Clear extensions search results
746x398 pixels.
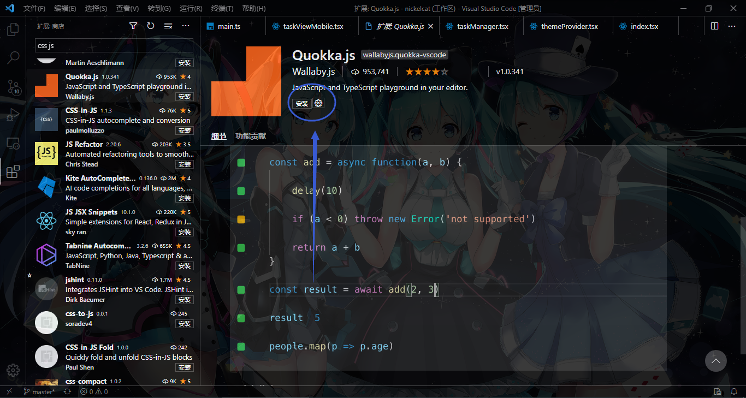click(168, 26)
